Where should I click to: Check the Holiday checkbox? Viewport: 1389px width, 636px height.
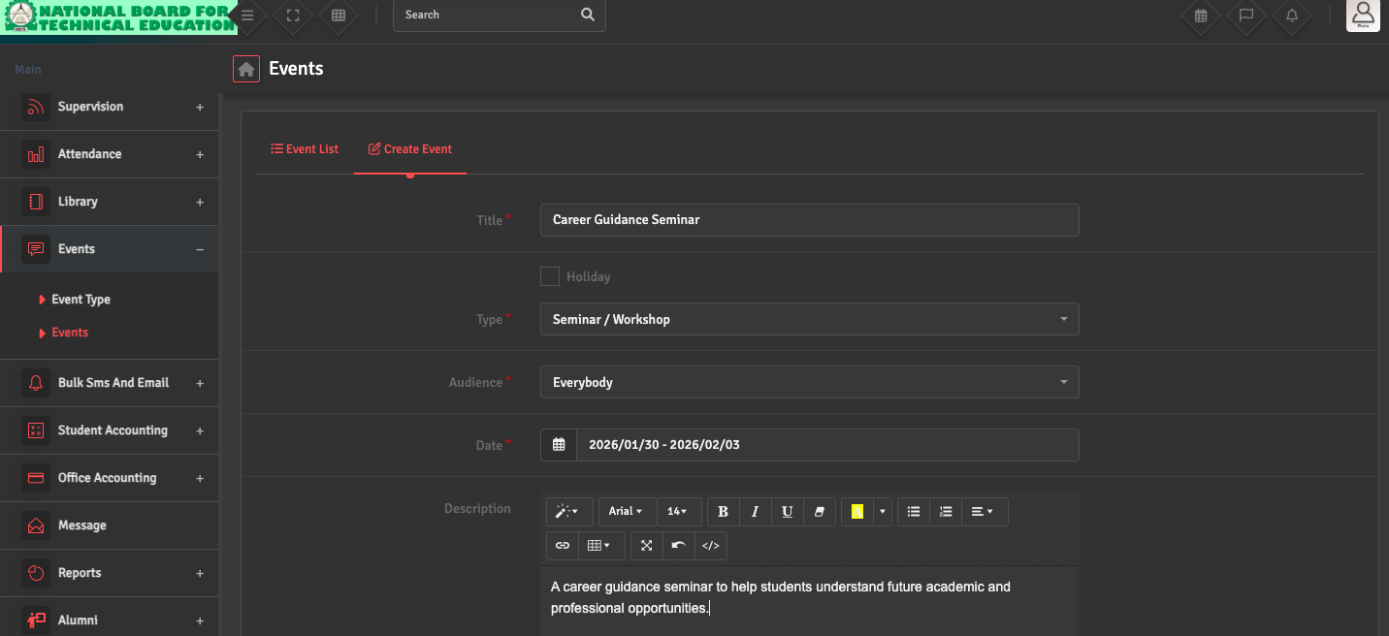[550, 276]
